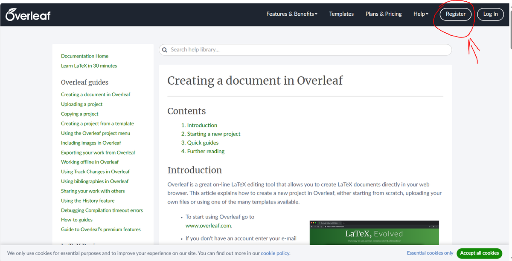
Task: Open Documentation Home link
Action: pos(84,56)
